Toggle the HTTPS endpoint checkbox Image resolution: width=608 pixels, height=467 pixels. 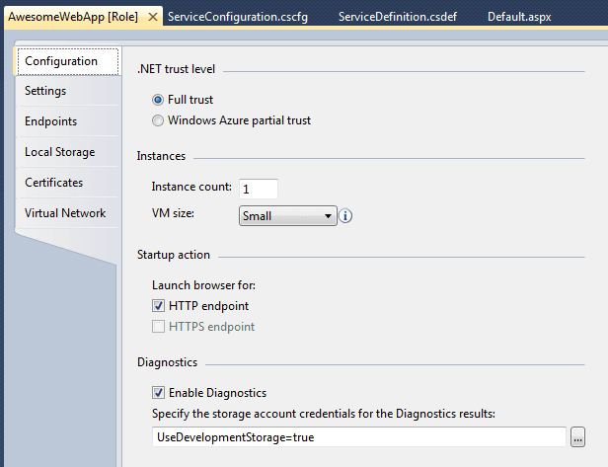coord(158,327)
